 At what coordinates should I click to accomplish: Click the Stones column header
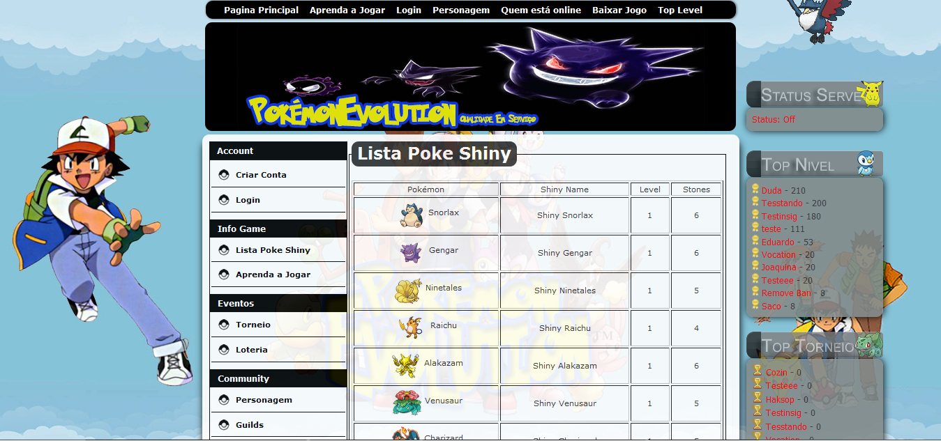click(x=696, y=189)
